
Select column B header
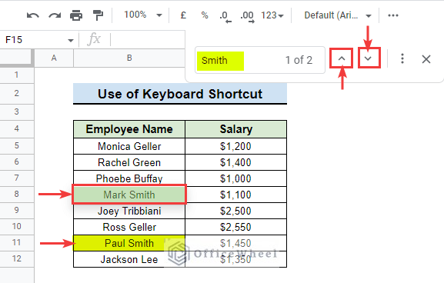[x=129, y=58]
